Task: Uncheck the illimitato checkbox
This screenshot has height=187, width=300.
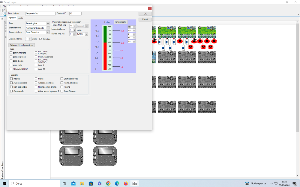Action: pos(41,39)
